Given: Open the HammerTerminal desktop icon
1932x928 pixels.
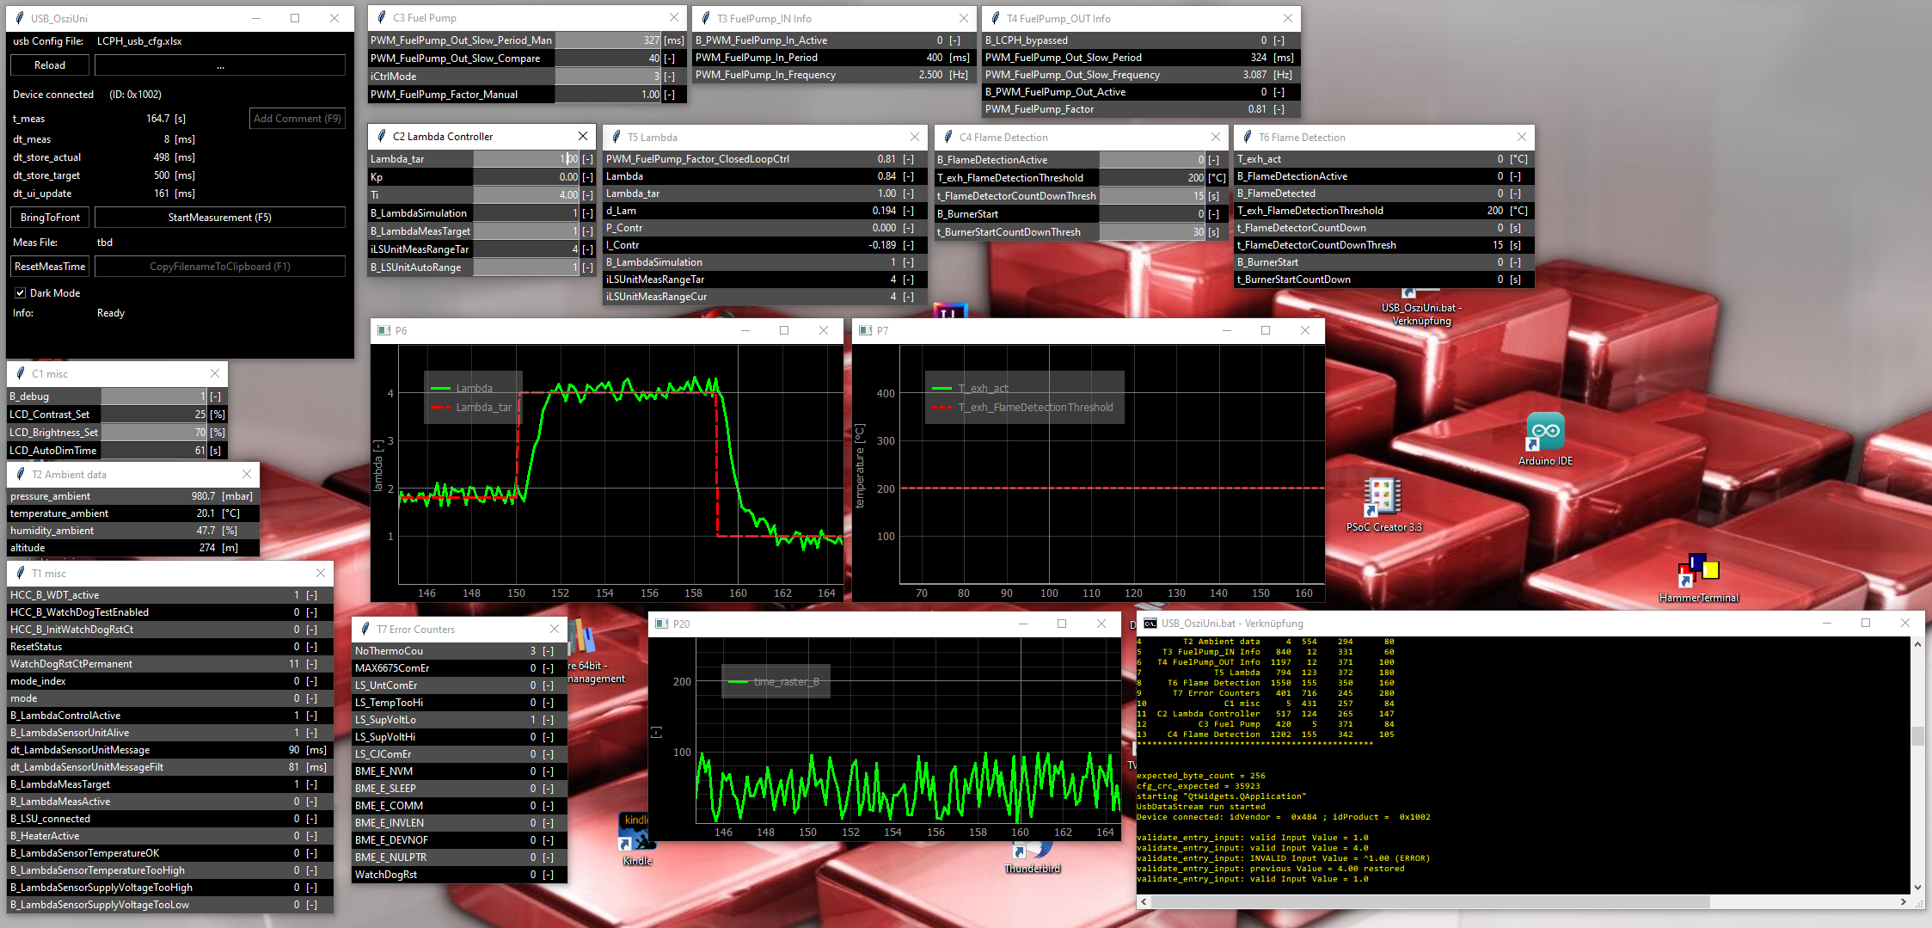Looking at the screenshot, I should [x=1698, y=572].
